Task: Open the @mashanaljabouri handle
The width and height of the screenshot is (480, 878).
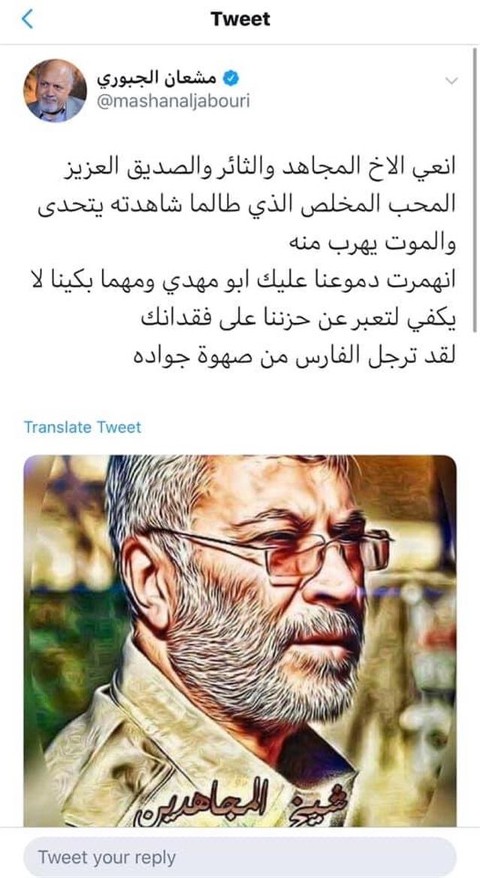Action: [x=174, y=101]
